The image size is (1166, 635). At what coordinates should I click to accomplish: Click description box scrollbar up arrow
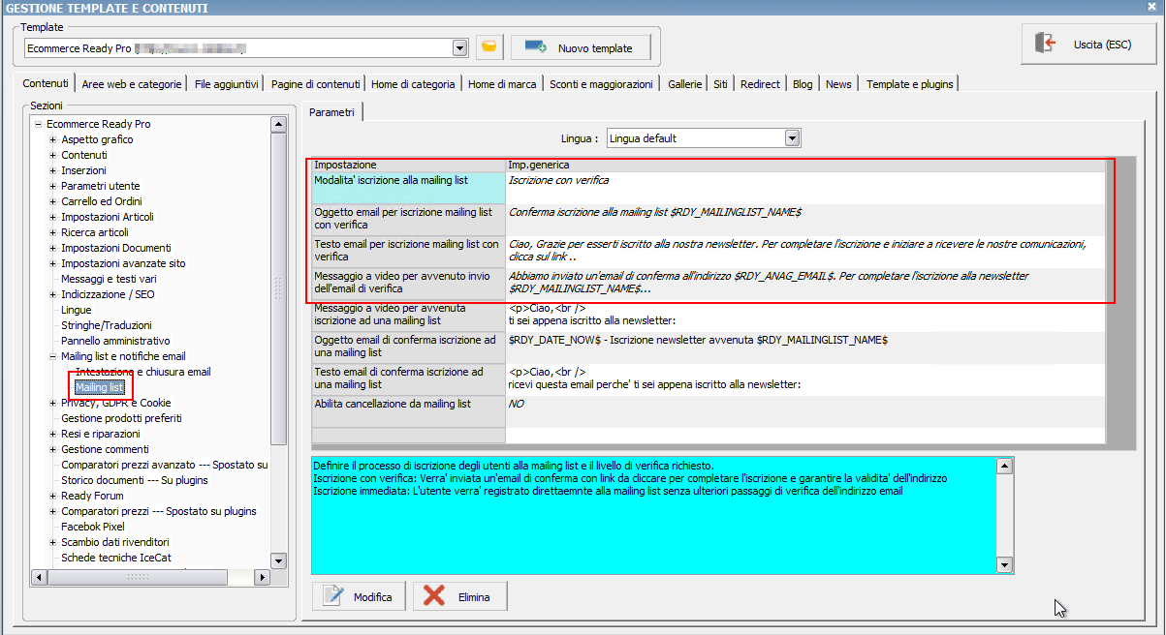click(1005, 466)
